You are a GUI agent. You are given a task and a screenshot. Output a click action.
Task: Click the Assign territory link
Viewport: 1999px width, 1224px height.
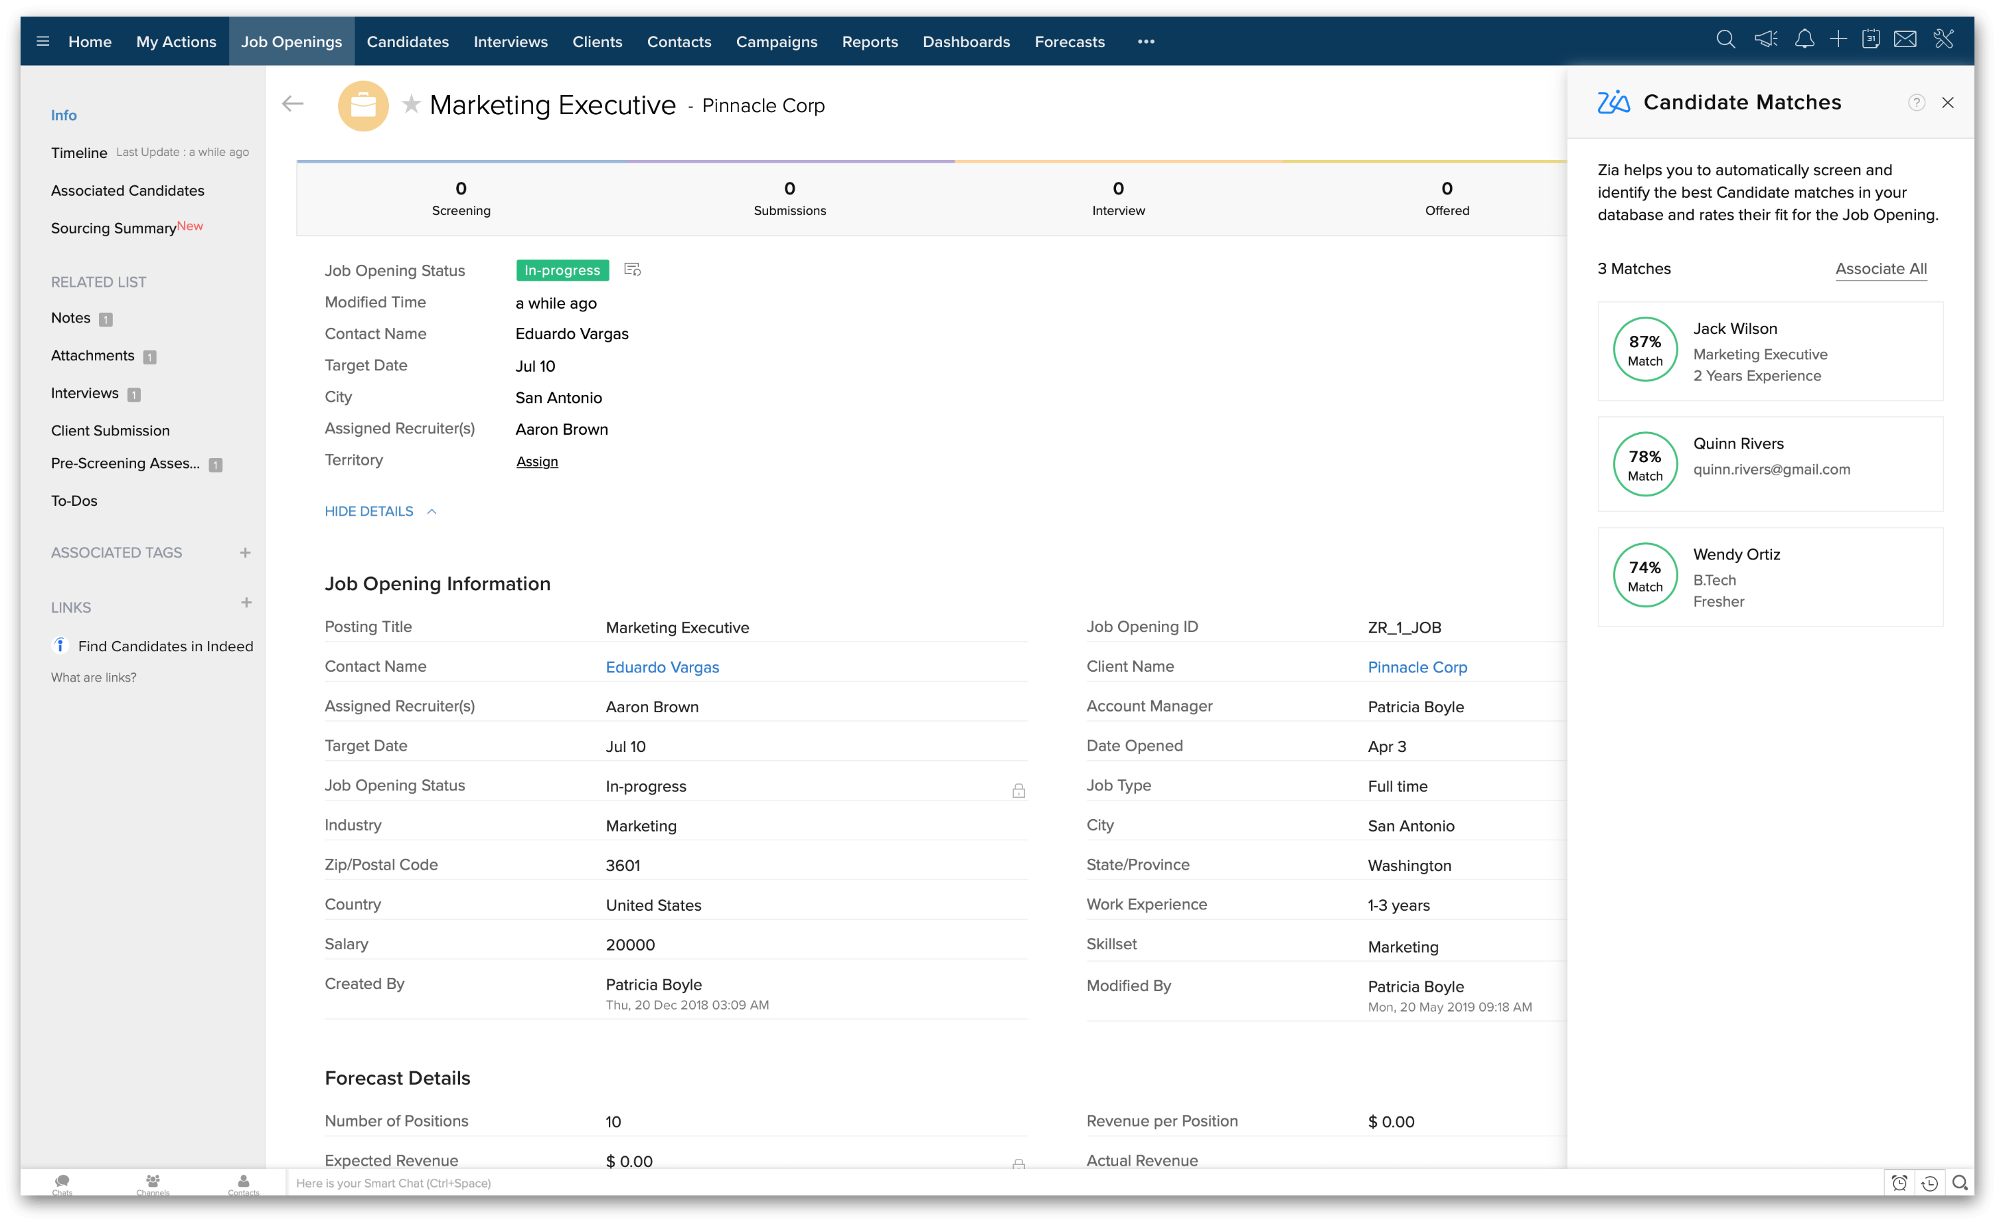coord(536,460)
